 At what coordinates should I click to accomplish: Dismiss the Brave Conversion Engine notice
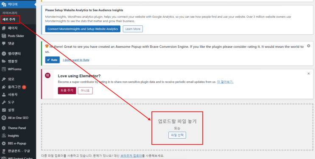(309, 46)
